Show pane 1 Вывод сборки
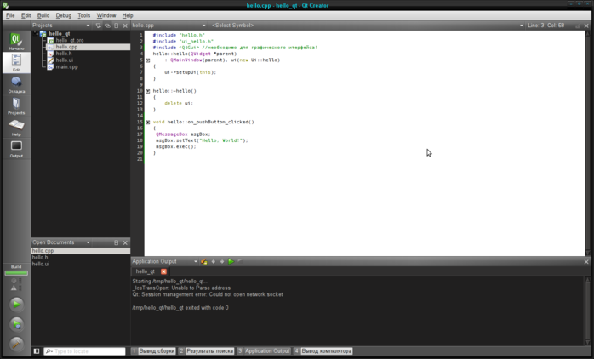 (153, 351)
